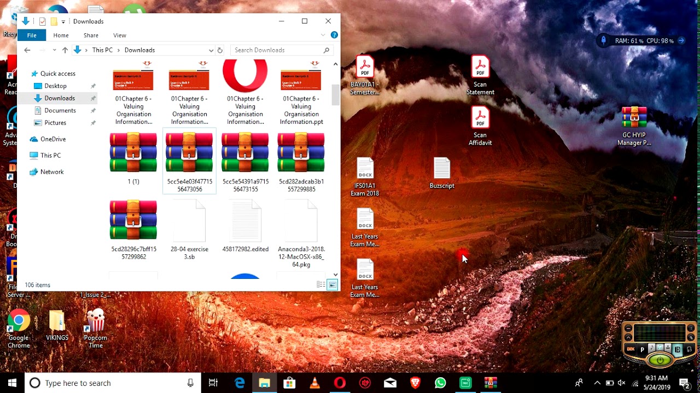This screenshot has height=393, width=700.
Task: Select the 458172982.edited file
Action: coord(246,226)
